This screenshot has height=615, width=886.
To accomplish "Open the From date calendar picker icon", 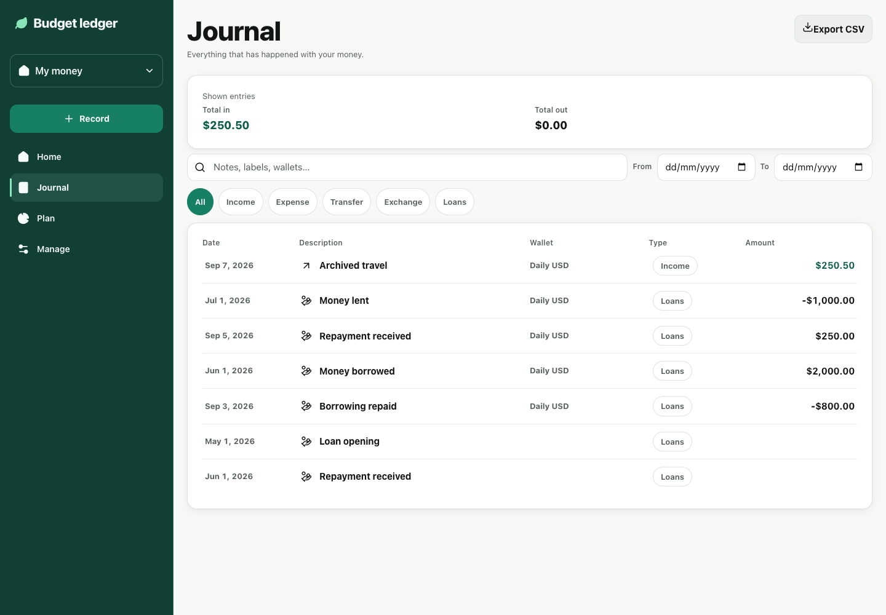I will coord(741,167).
